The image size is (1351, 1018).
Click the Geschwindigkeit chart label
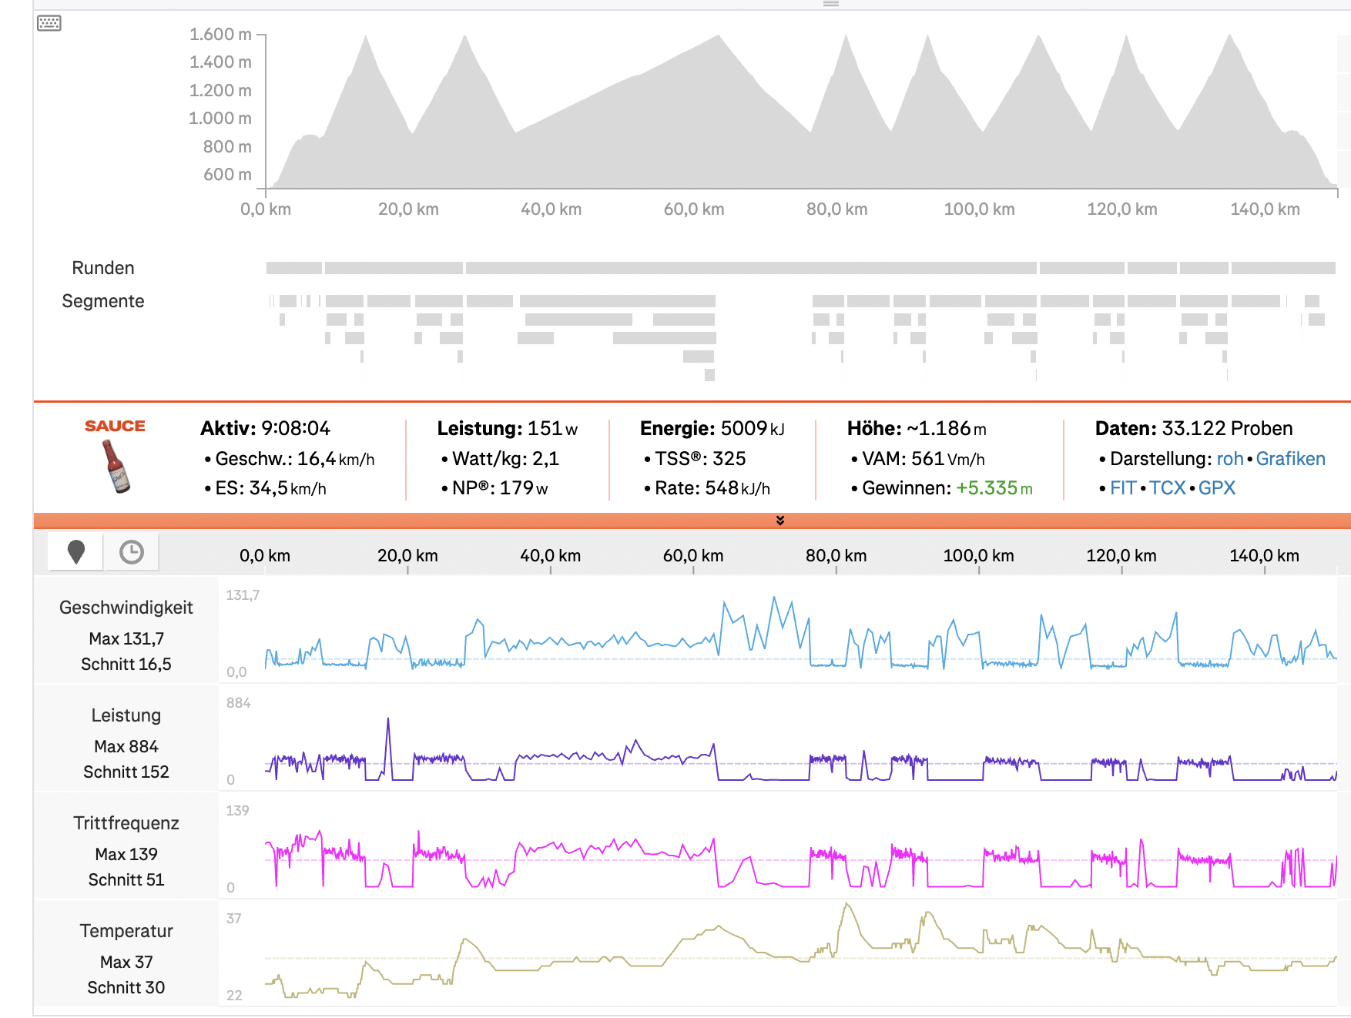126,608
